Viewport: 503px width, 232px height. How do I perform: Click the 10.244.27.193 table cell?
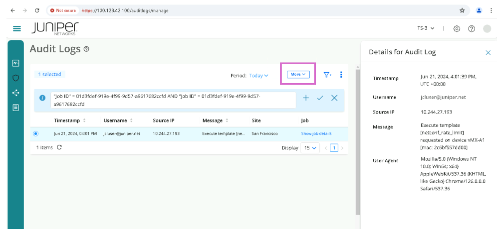click(166, 134)
